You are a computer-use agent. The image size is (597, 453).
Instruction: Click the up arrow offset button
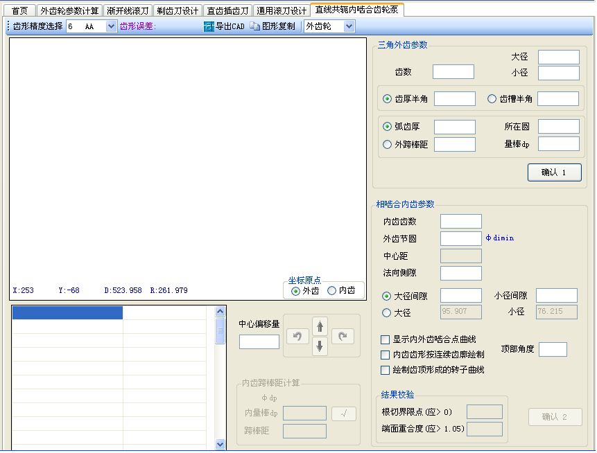320,326
